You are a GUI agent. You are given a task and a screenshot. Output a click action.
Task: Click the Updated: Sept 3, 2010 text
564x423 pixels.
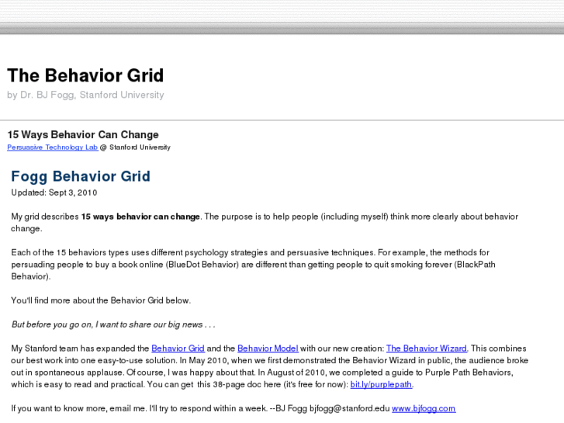(54, 192)
